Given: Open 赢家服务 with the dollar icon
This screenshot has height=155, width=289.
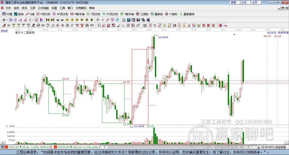Looking at the screenshot, I should tap(187, 14).
